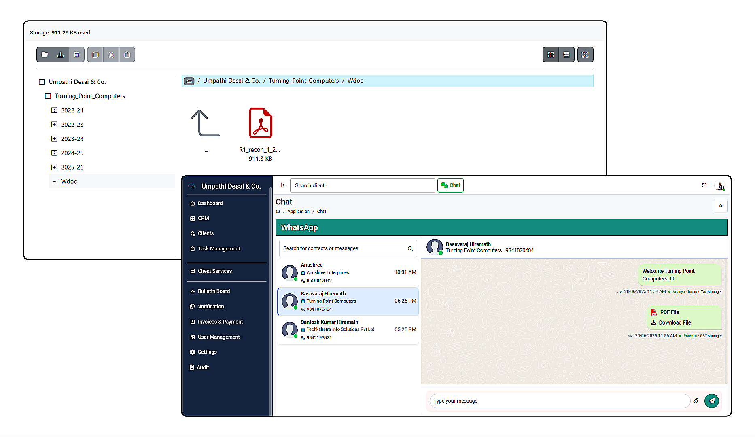
Task: Click the green send message button
Action: [712, 401]
